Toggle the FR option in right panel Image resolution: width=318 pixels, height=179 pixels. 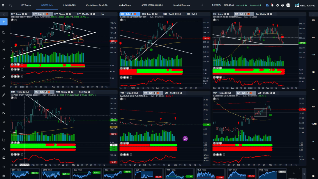tap(313, 176)
